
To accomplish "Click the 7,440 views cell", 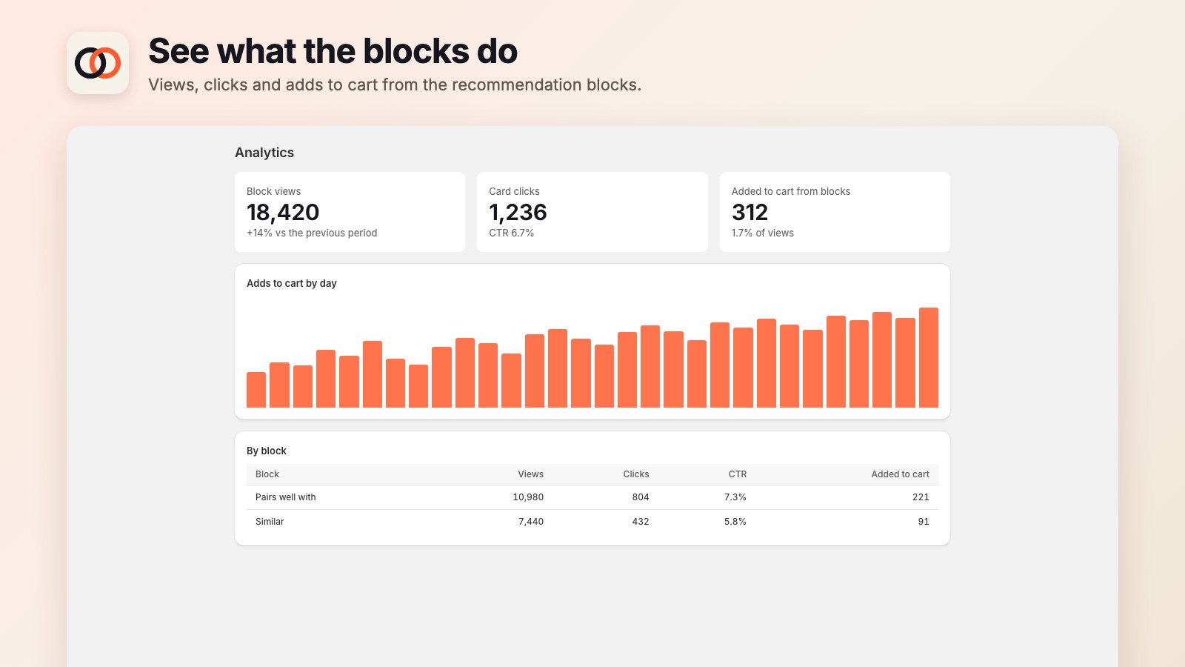I will [531, 522].
